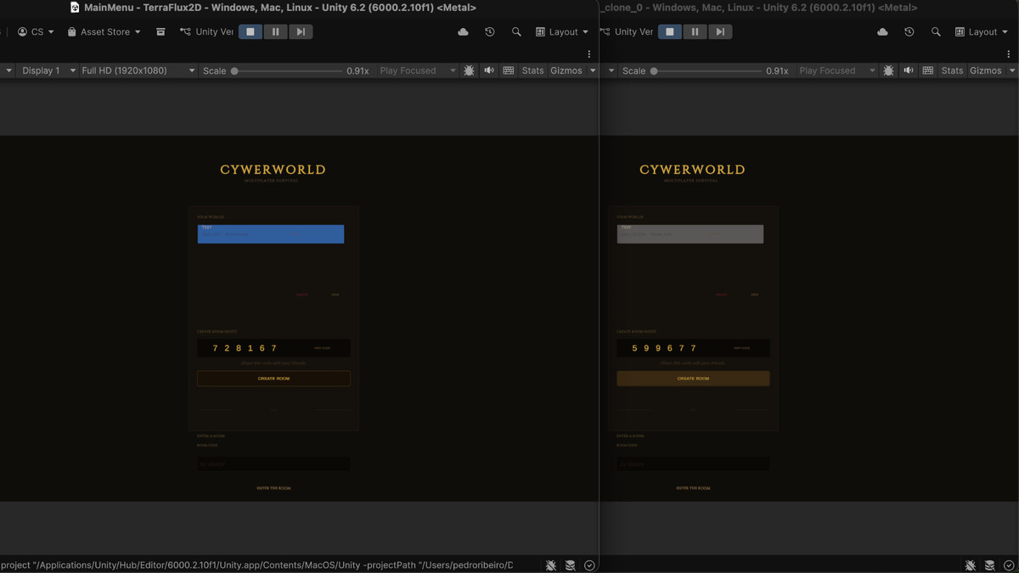Open the Package Manager archive icon
This screenshot has height=573, width=1019.
(160, 31)
